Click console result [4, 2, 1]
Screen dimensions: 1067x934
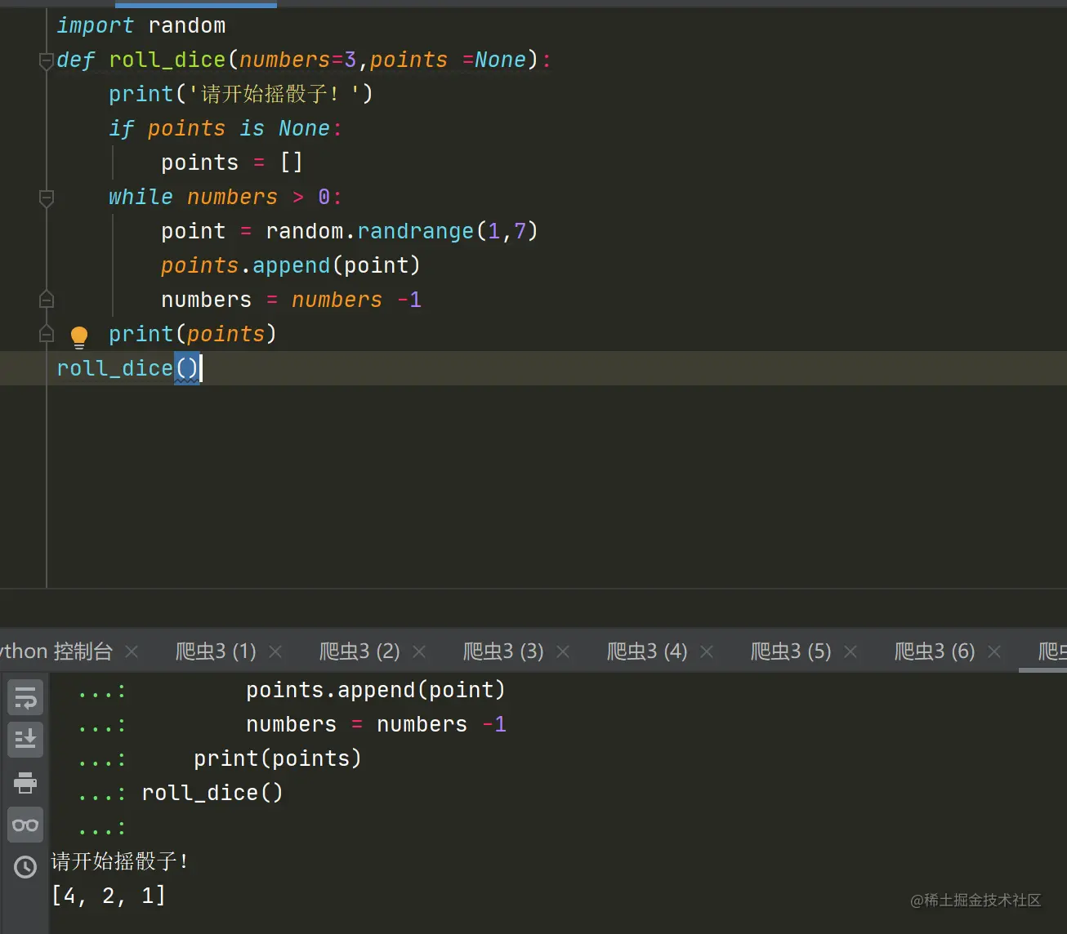click(109, 896)
